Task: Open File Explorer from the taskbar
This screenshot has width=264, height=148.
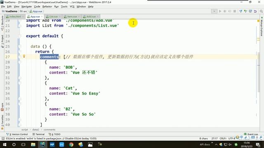Action: (33, 144)
